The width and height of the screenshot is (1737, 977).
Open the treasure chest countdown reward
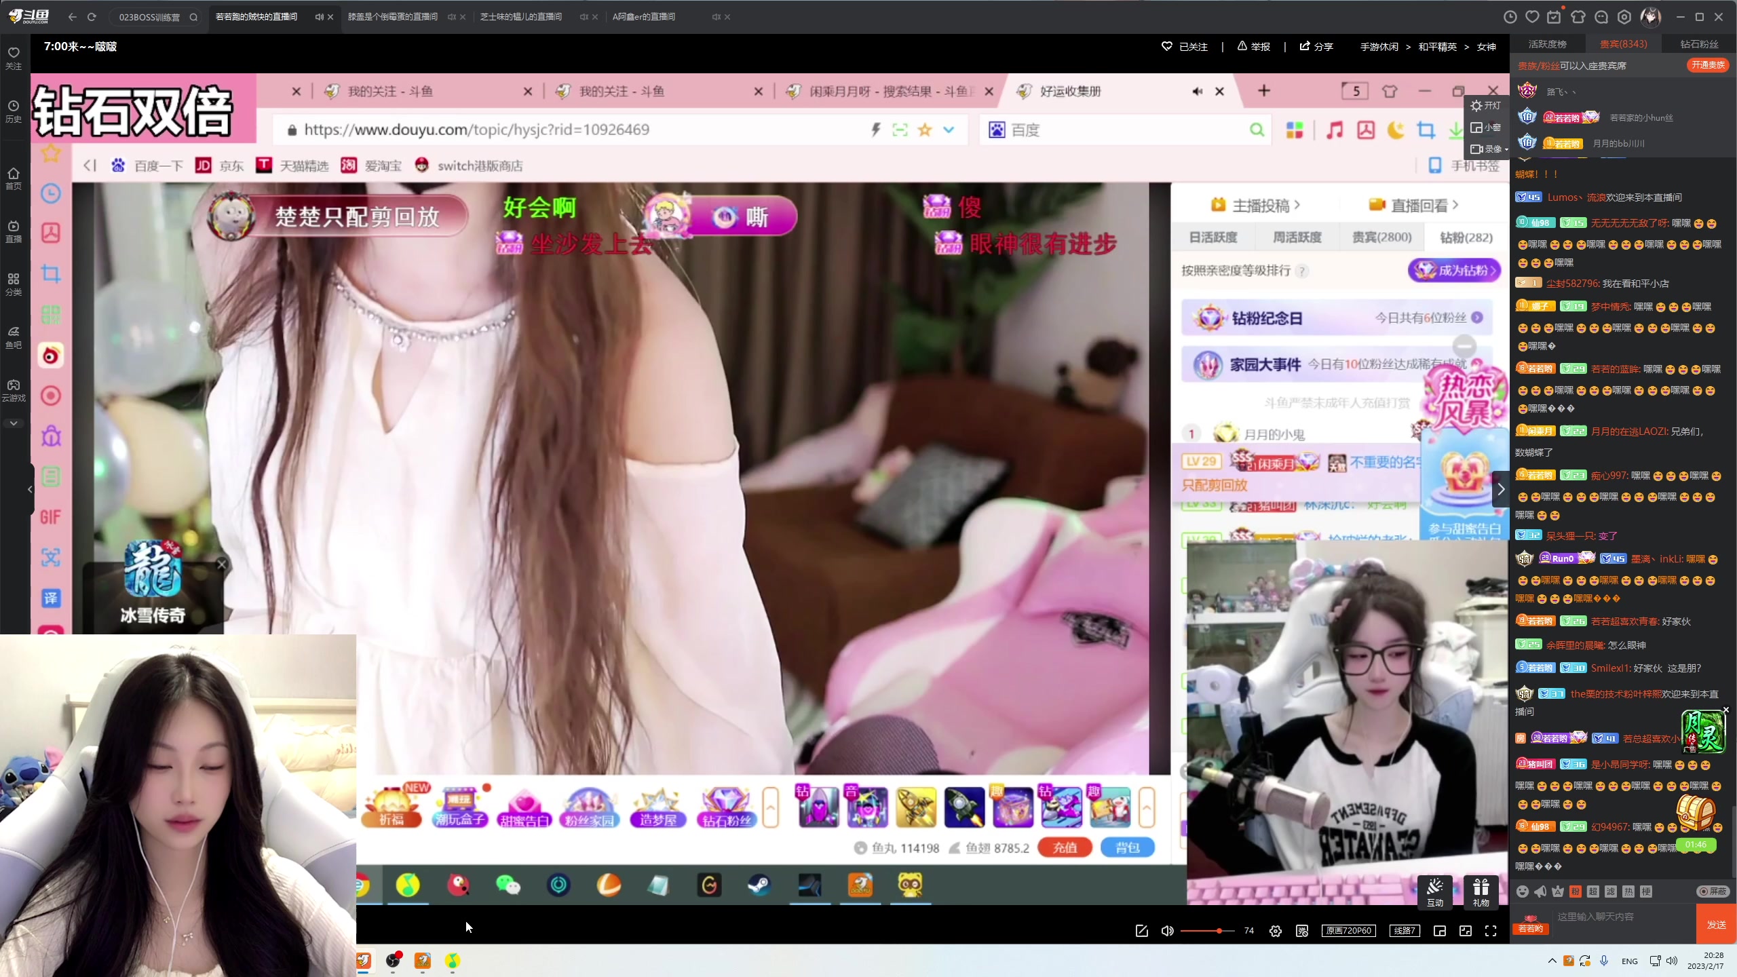pyautogui.click(x=1696, y=822)
